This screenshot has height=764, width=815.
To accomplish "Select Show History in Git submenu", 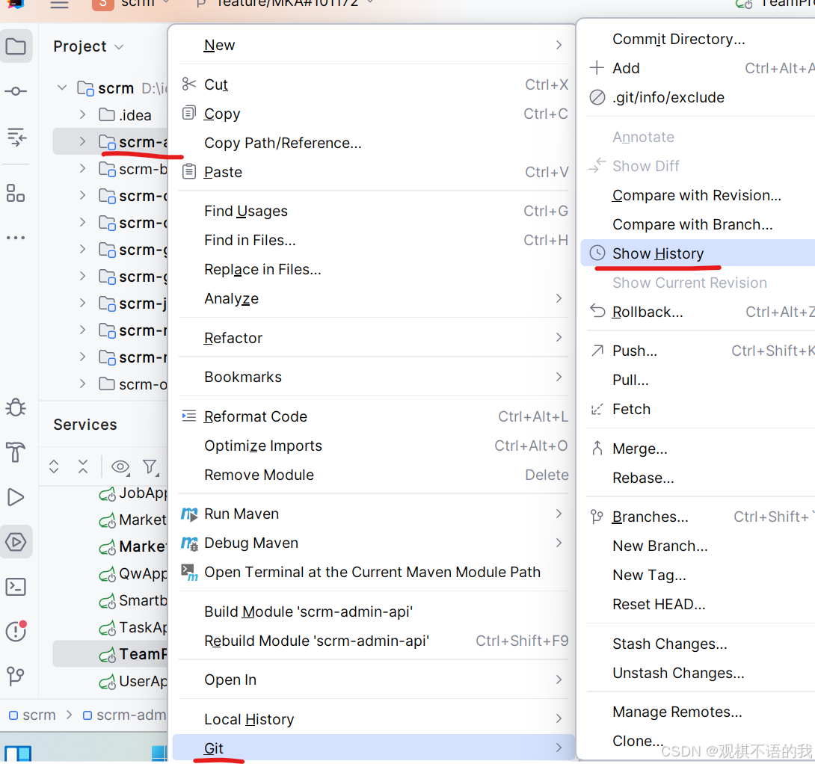I will pyautogui.click(x=698, y=253).
